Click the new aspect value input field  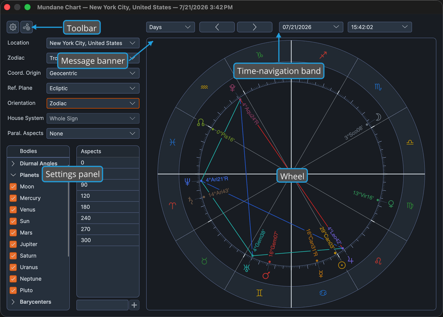click(x=102, y=305)
